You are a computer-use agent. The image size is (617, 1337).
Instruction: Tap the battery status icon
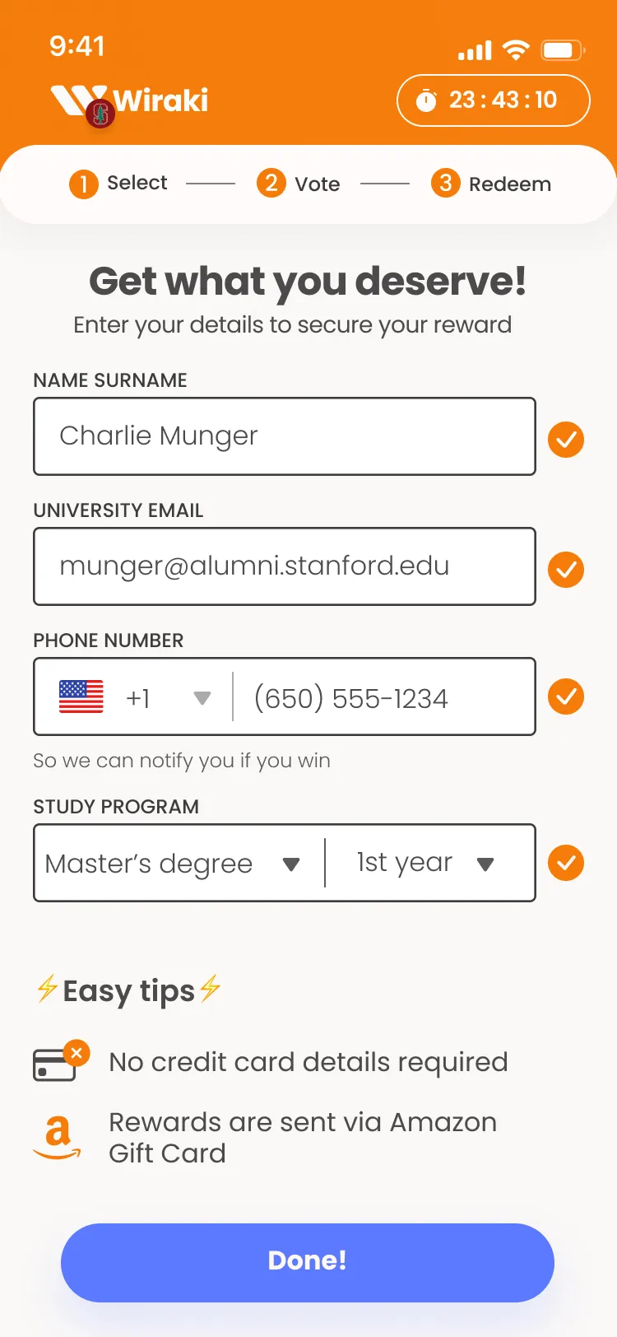[x=562, y=50]
